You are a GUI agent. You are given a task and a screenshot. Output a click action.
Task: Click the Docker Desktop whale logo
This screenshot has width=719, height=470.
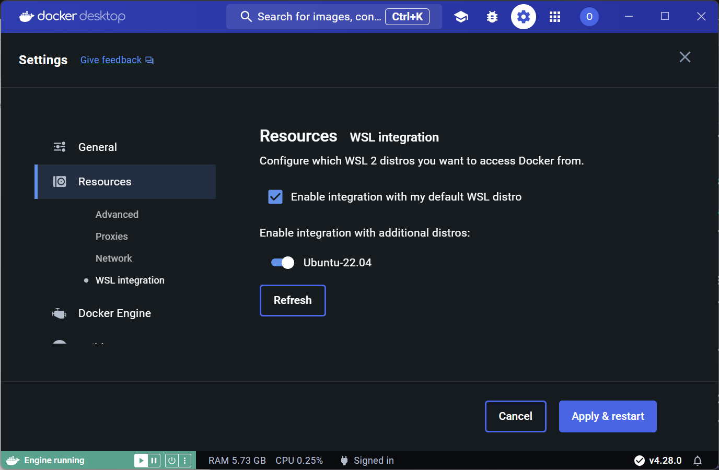27,17
